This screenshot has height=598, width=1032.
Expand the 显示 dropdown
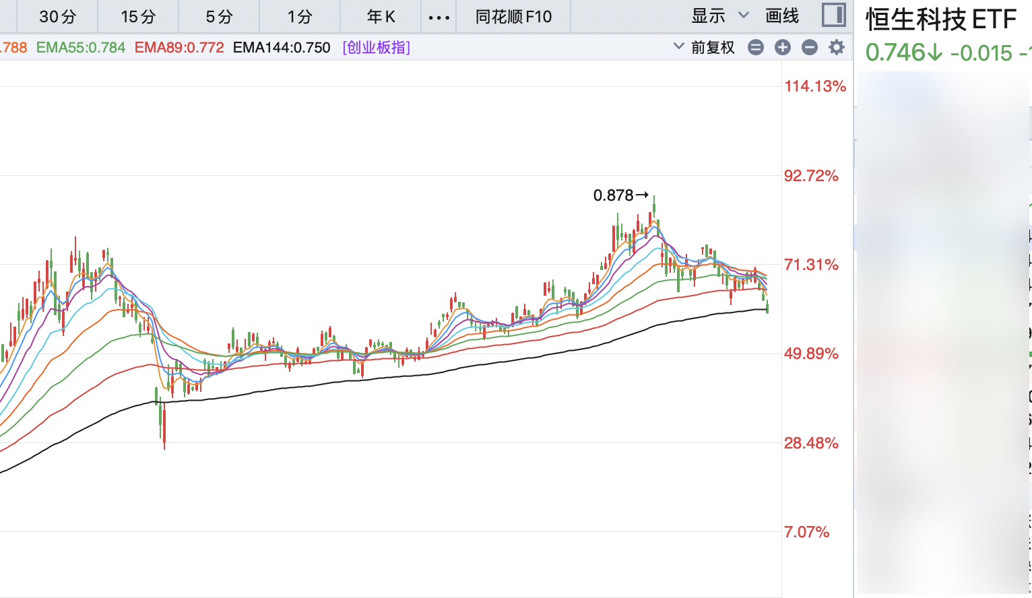719,16
